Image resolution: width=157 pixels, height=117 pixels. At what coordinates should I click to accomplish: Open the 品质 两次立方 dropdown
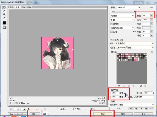pyautogui.click(x=144, y=97)
